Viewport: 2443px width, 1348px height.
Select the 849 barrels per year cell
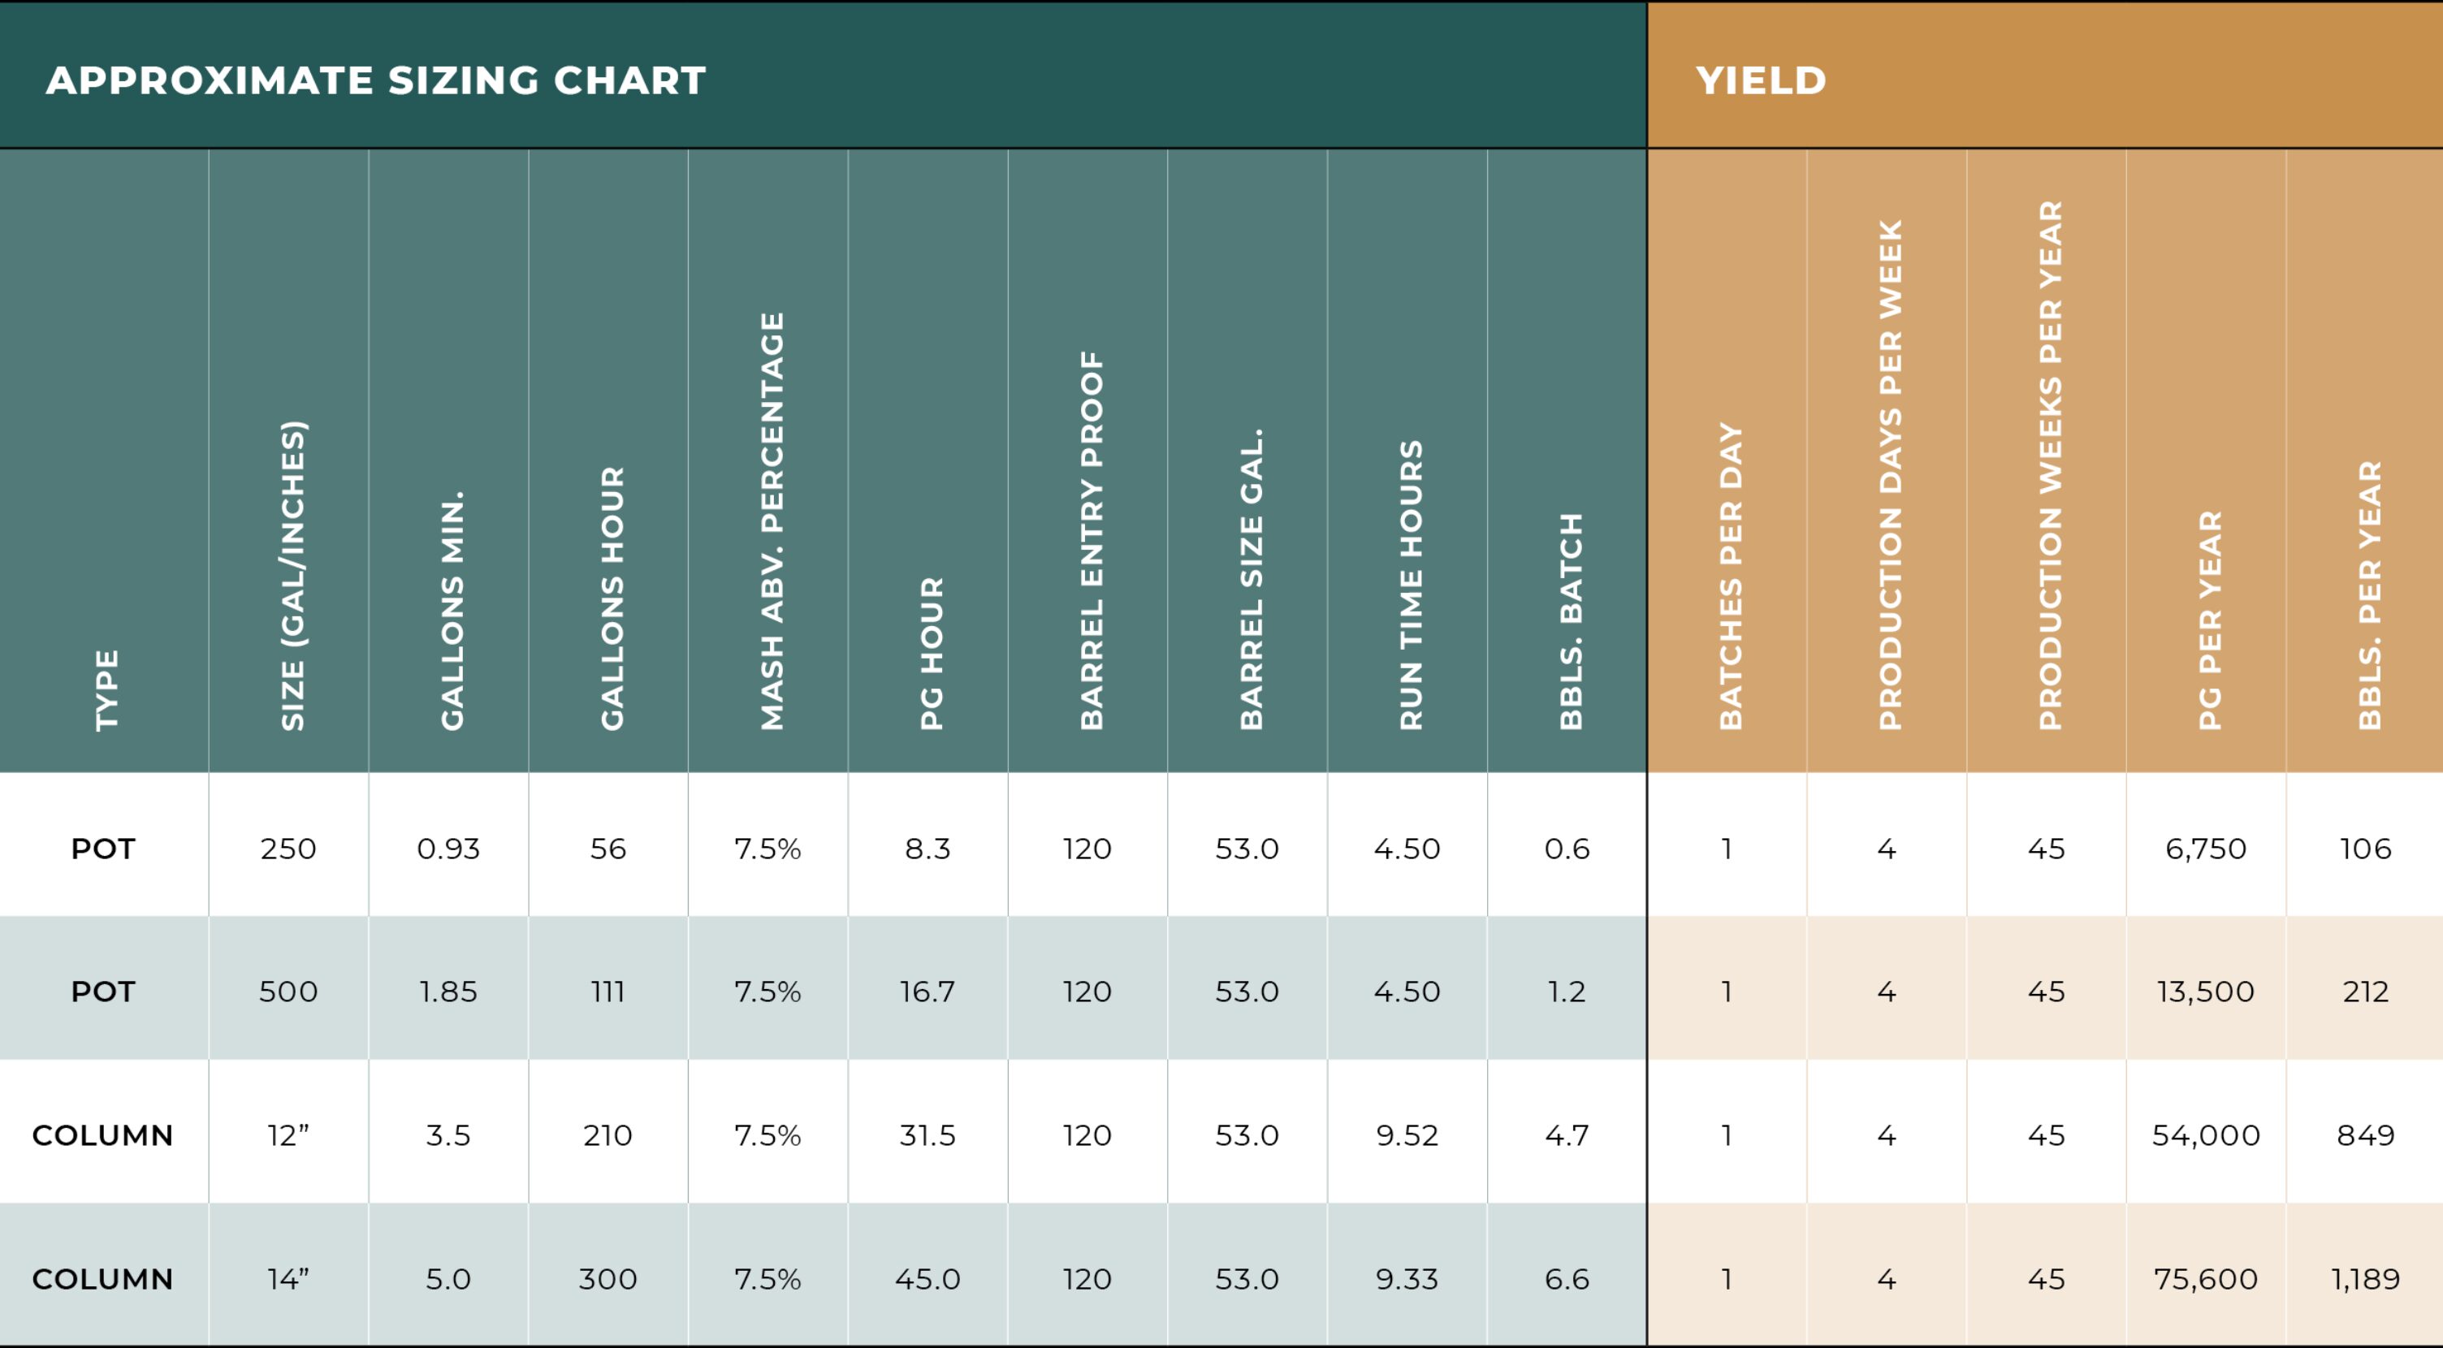2365,1134
